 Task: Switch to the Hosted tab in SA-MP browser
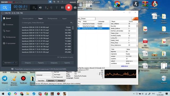[x=61, y=81]
